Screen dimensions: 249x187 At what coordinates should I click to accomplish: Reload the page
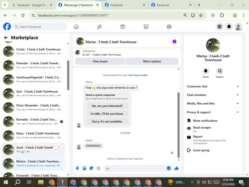pos(23,15)
